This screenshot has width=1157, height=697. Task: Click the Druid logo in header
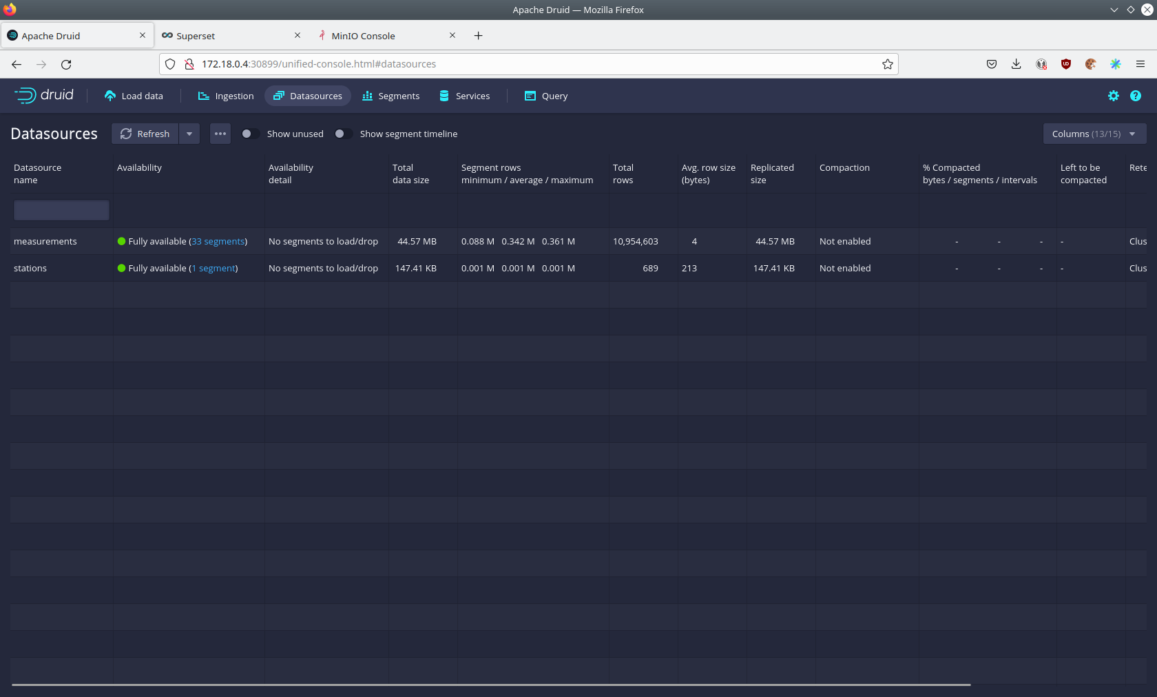point(44,95)
